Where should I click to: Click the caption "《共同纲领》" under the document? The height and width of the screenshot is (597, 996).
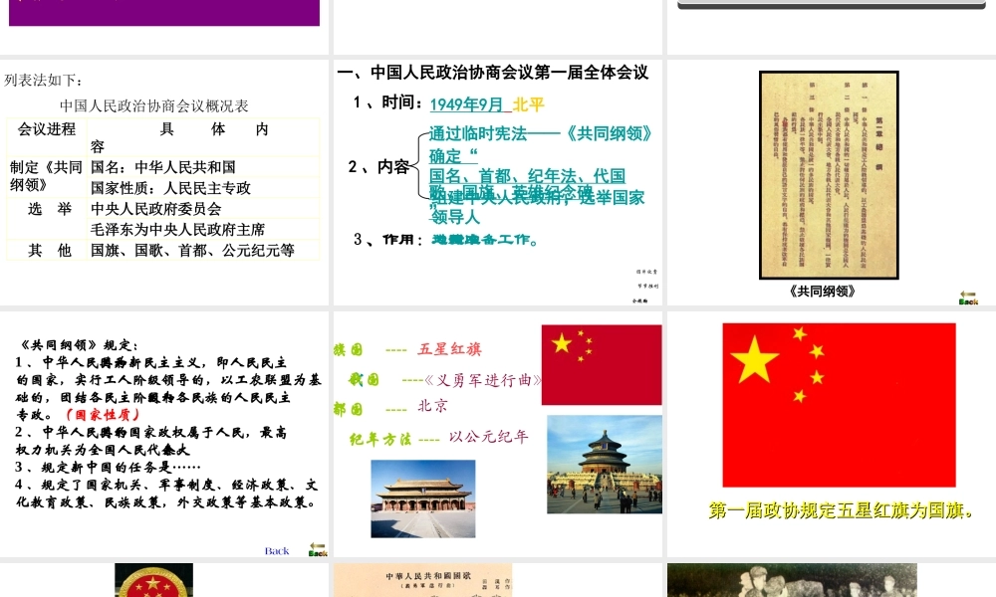click(x=823, y=292)
